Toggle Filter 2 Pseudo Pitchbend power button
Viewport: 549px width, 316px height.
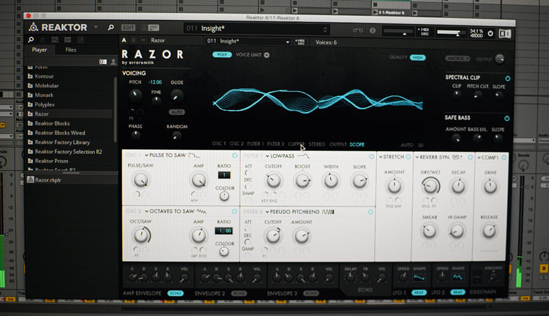tap(371, 212)
